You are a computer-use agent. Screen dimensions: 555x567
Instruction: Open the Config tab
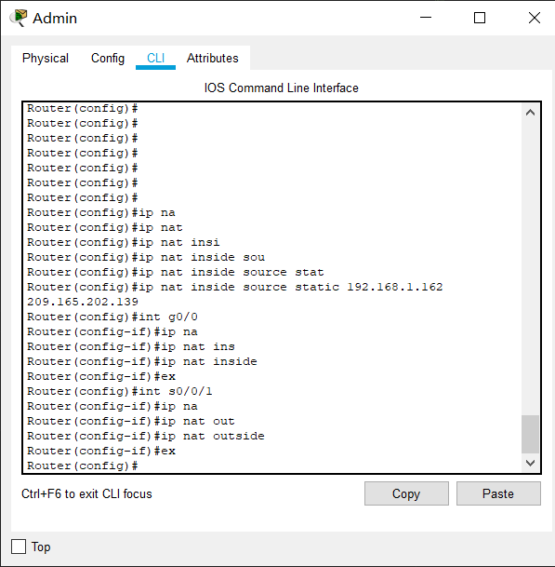(x=108, y=58)
